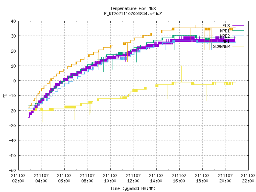This screenshot has height=192, width=256.
Task: Click the y-axis value 30
Action: pos(13,36)
